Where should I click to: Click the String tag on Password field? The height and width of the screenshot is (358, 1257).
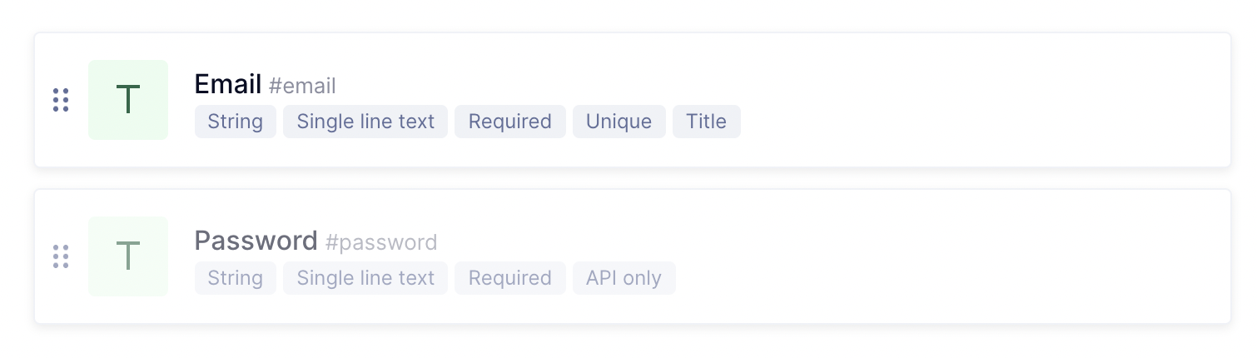point(236,278)
